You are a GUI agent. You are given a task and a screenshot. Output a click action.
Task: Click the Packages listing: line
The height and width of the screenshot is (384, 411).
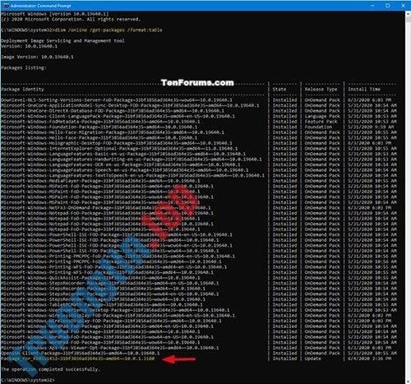24,67
